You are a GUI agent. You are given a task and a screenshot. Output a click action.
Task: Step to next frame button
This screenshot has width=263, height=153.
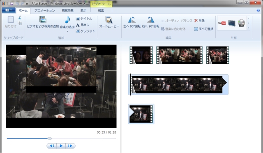click(x=70, y=146)
